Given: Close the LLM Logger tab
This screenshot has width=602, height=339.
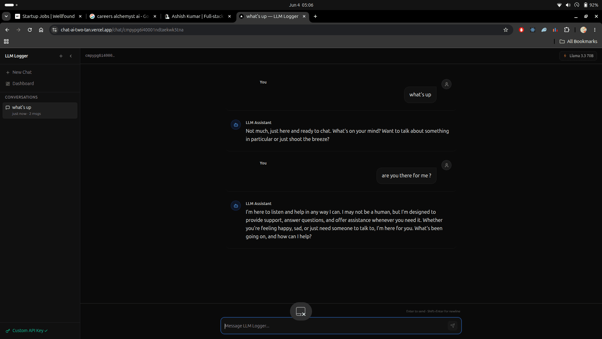Looking at the screenshot, I should (x=304, y=16).
